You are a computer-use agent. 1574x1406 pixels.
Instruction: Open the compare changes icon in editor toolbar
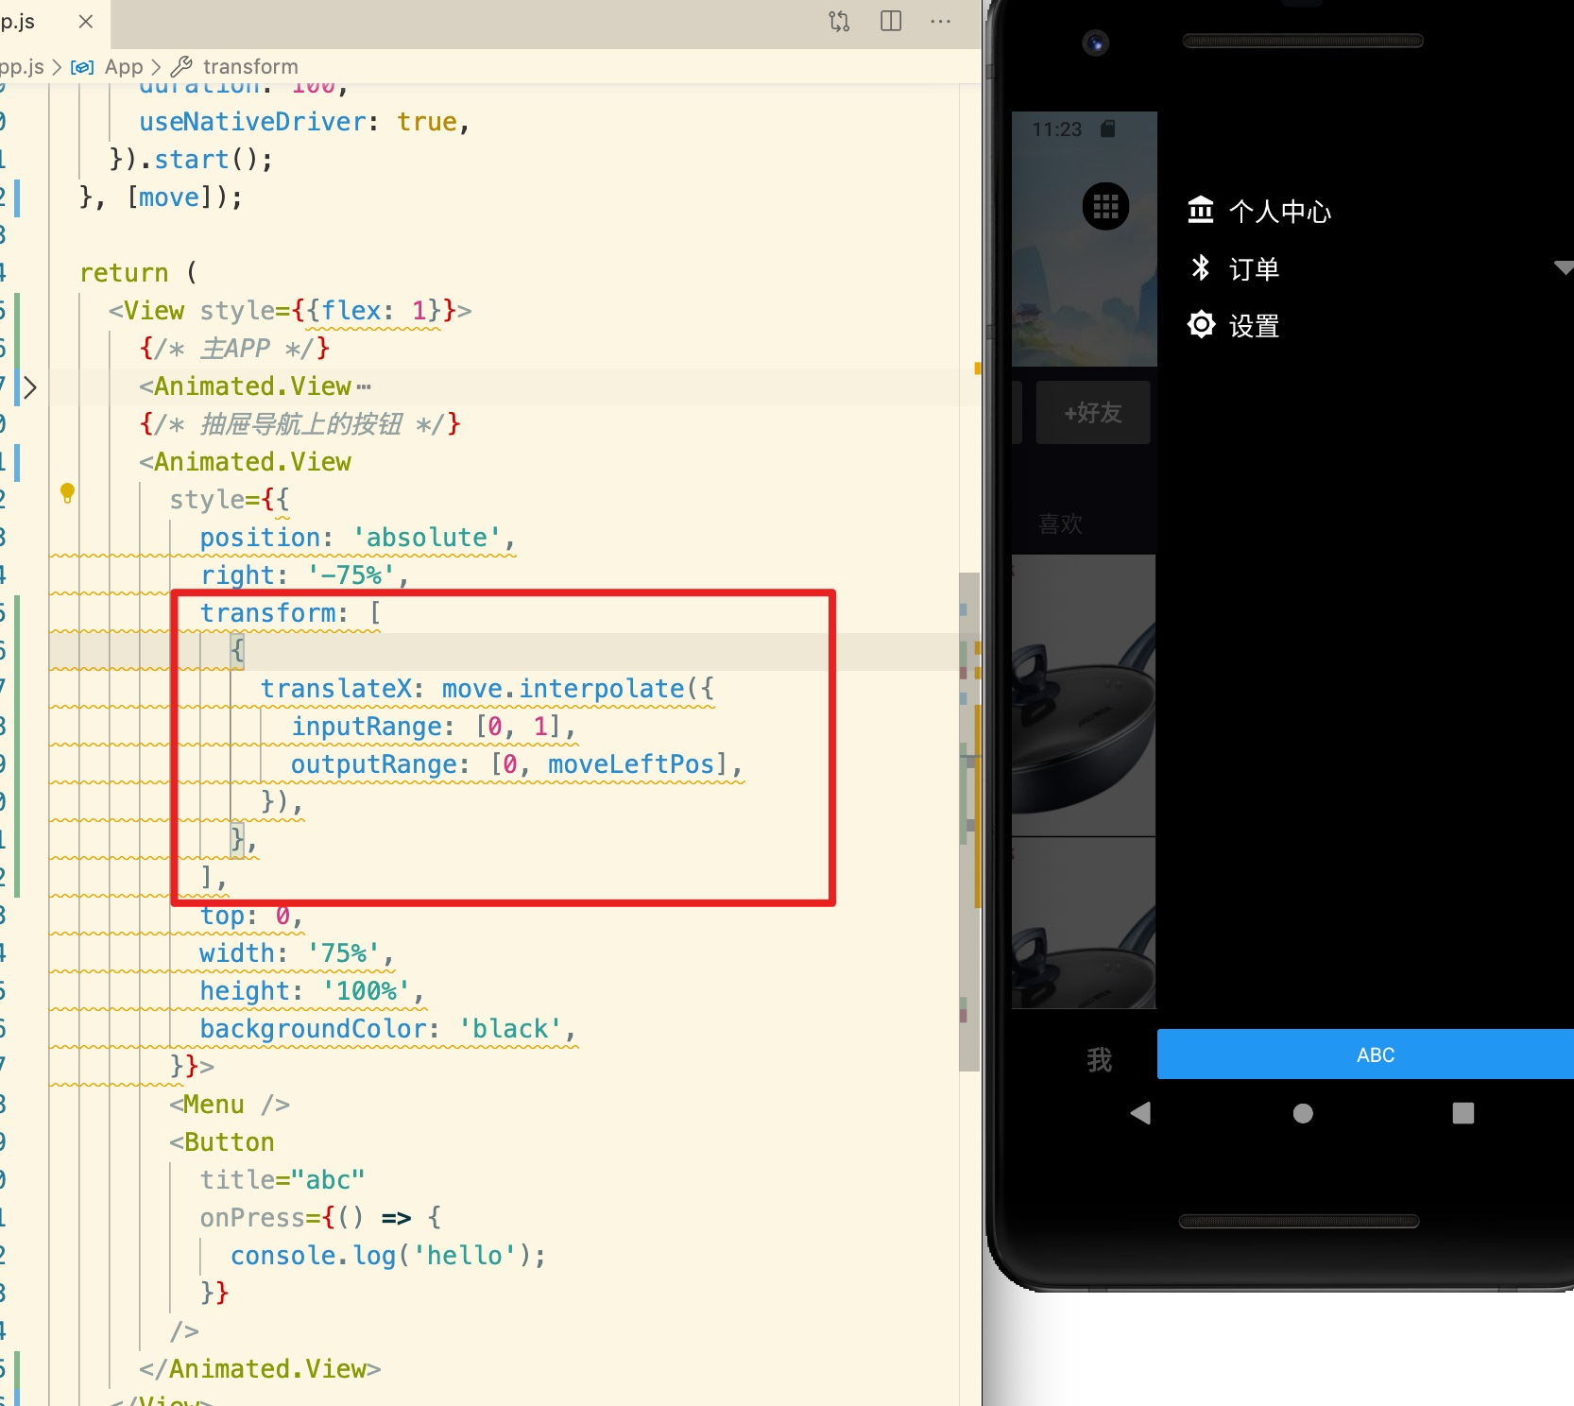pyautogui.click(x=839, y=21)
